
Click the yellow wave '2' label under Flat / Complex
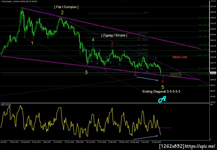62,13
